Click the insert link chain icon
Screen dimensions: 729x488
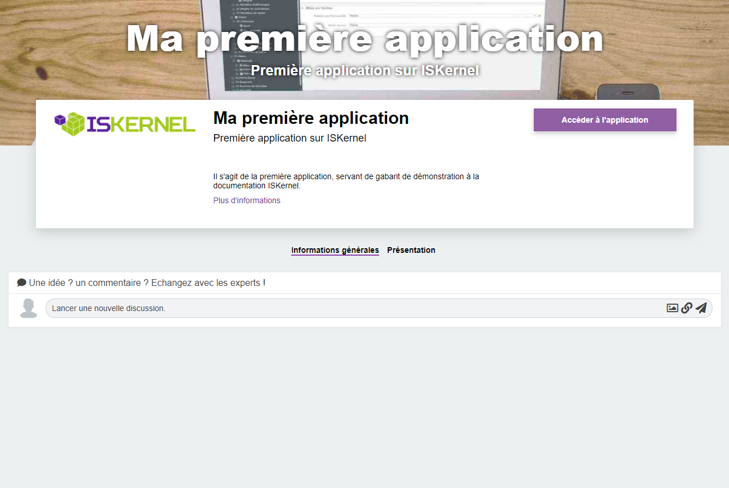687,308
